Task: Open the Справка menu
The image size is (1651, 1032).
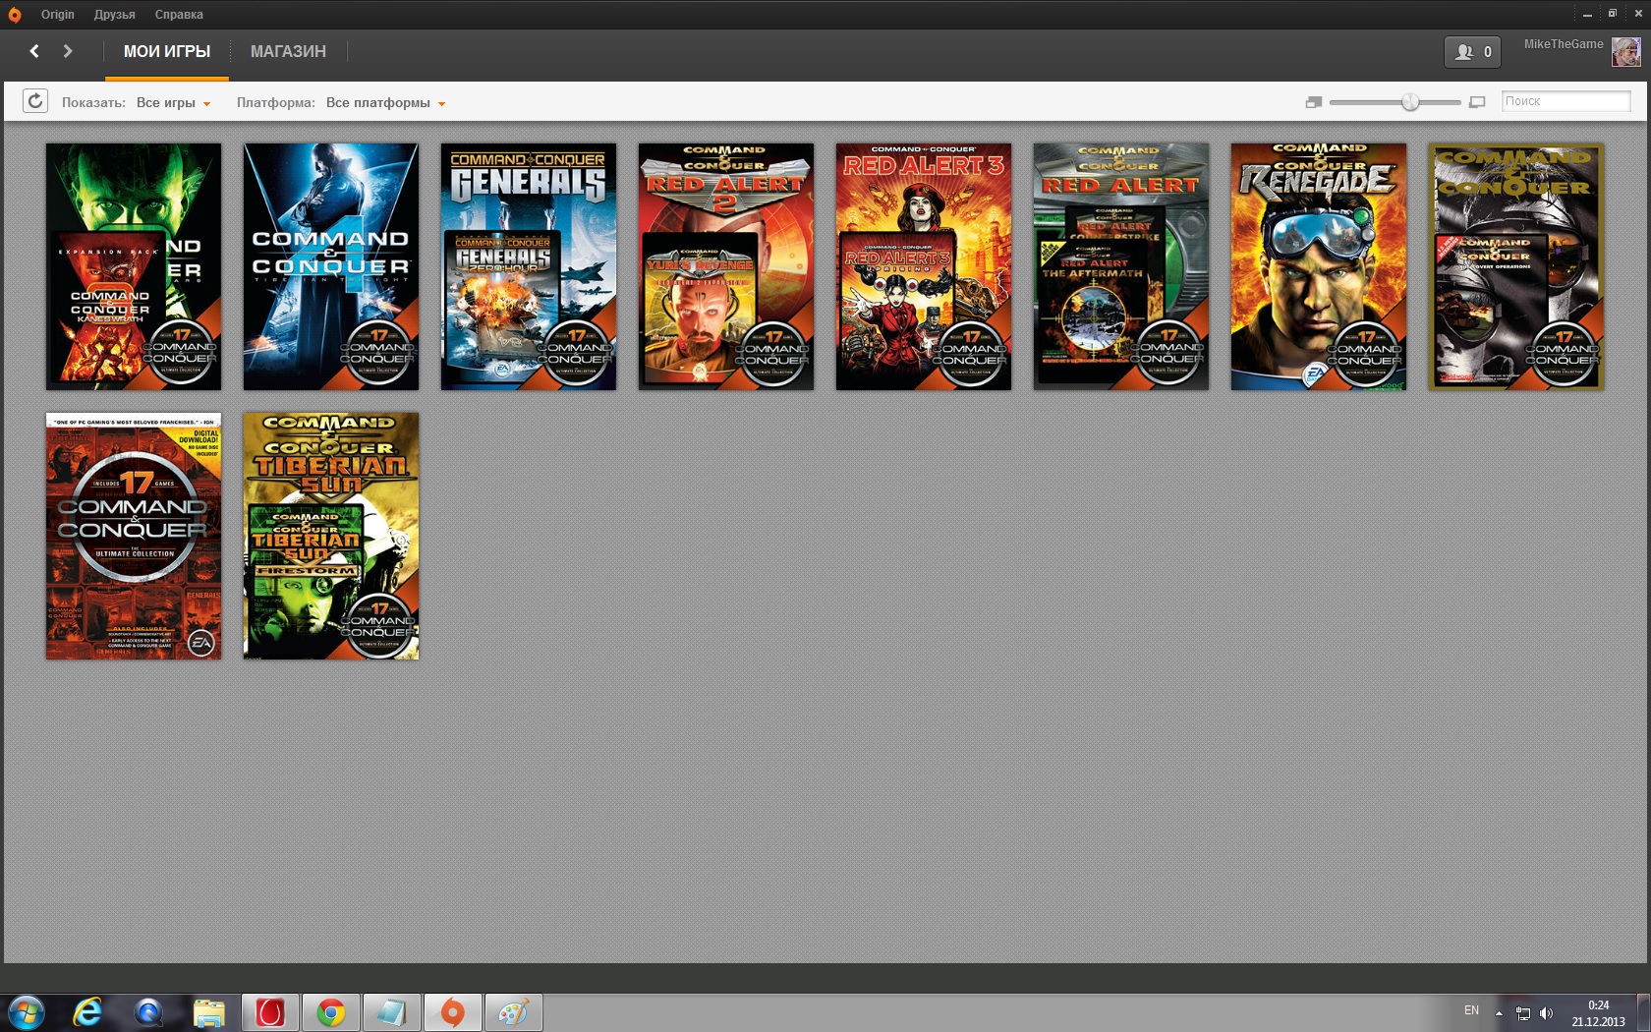Action: click(179, 15)
